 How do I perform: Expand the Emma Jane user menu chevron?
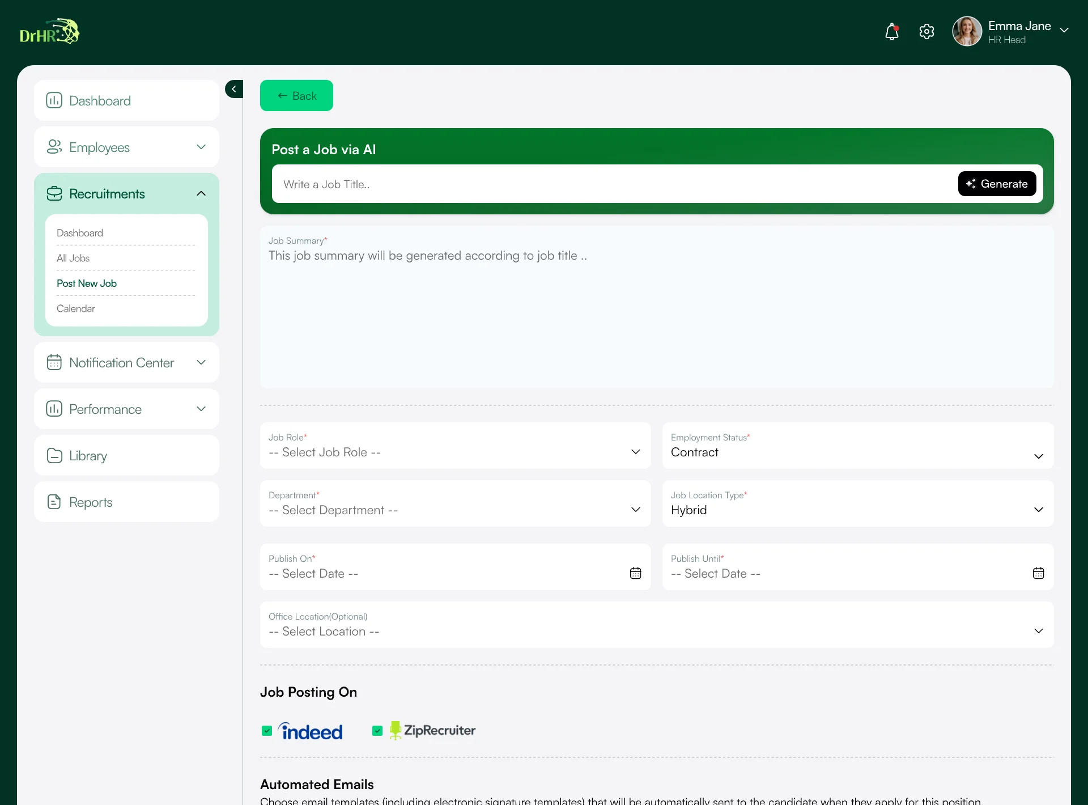point(1064,31)
